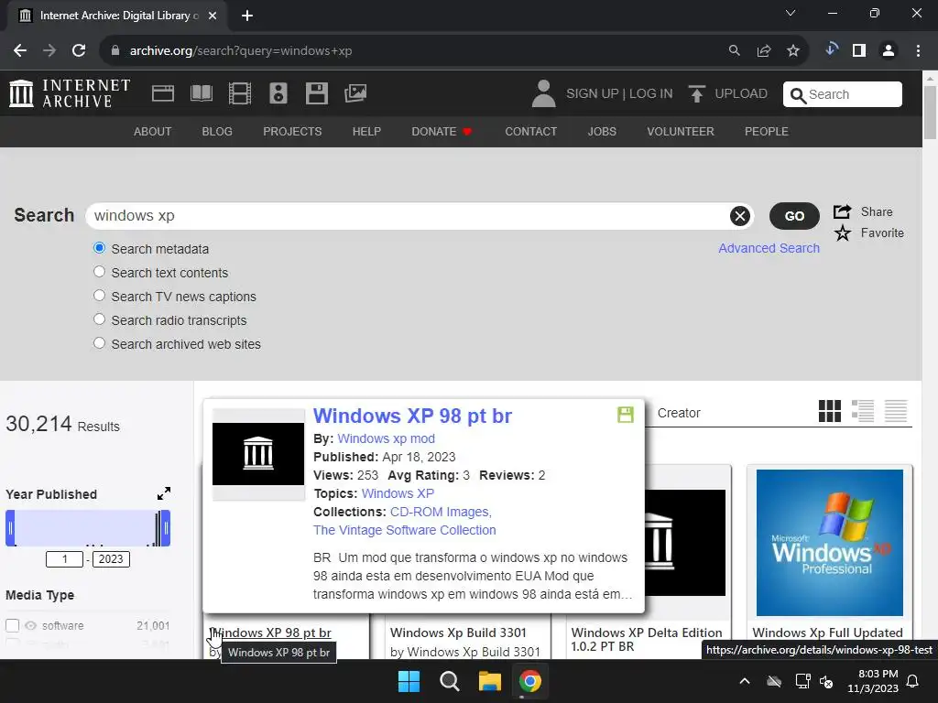Viewport: 938px width, 703px height.
Task: Open Windows Start menu
Action: click(x=409, y=681)
